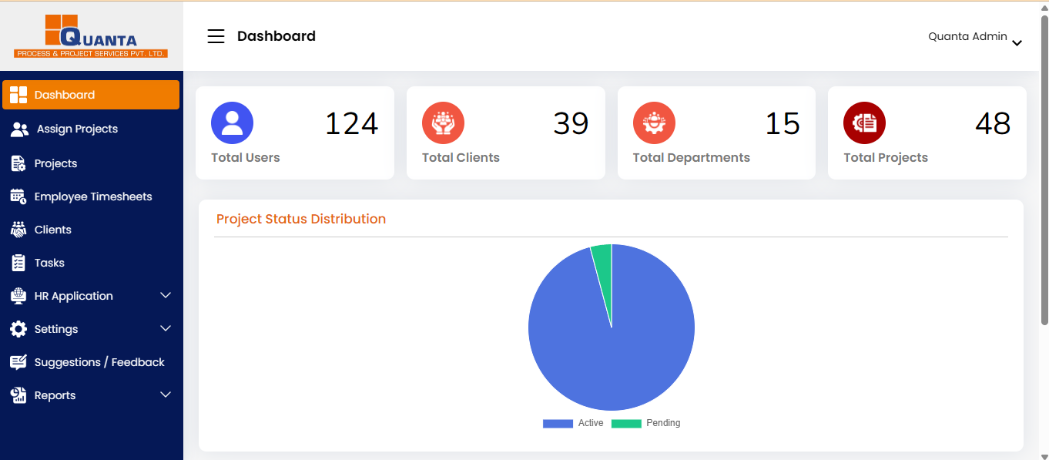Click the Total Clients hands icon
Screen dimensions: 1049x460
tap(443, 123)
